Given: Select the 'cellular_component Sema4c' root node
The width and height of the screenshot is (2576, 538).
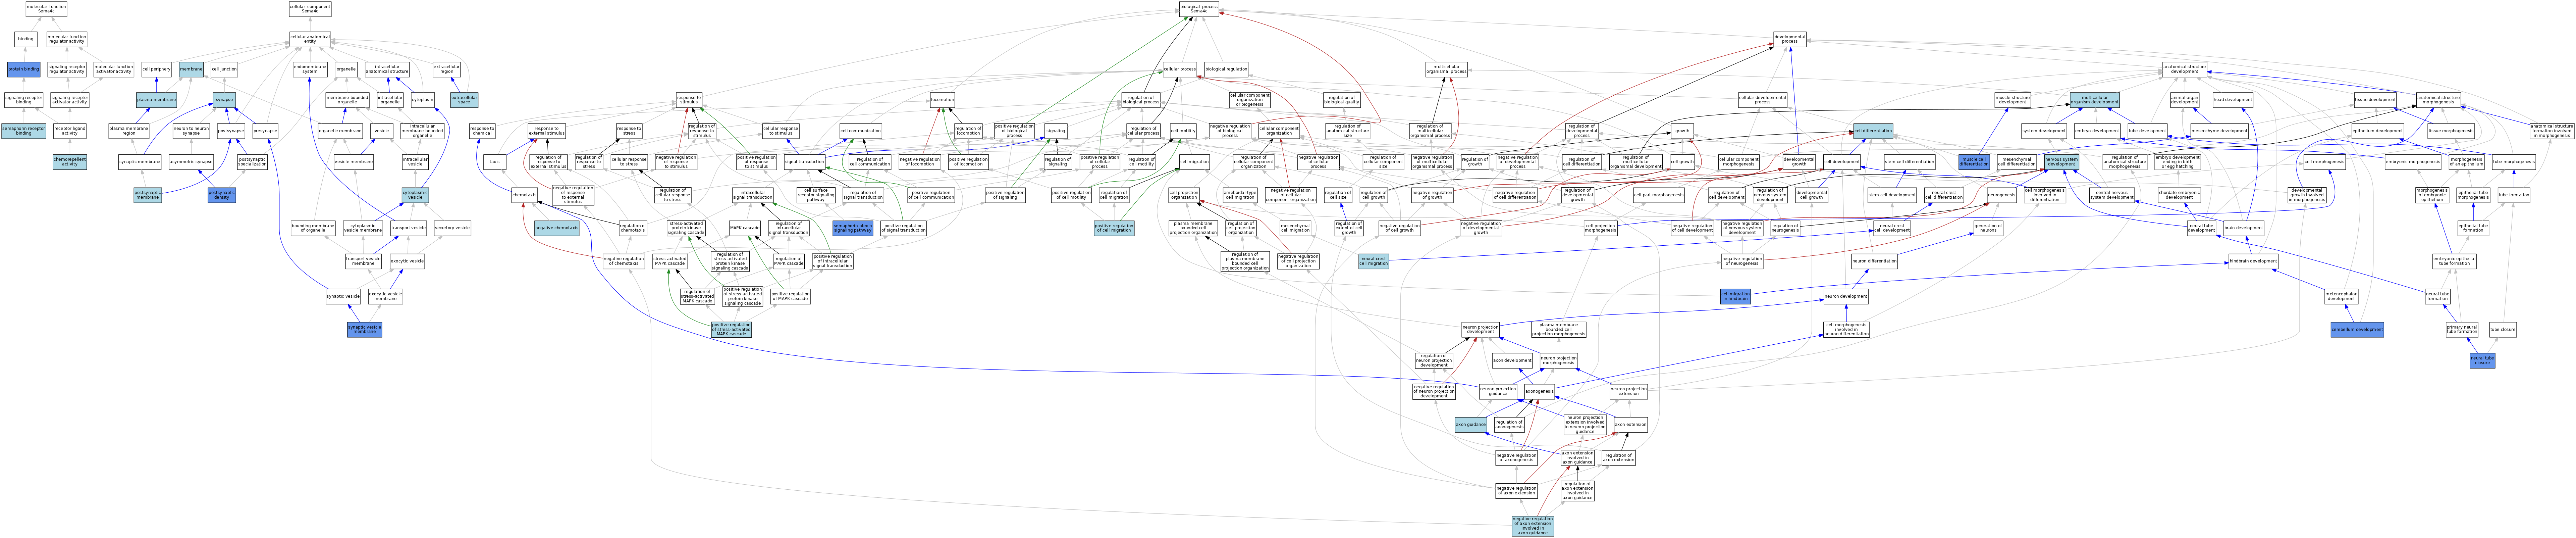Looking at the screenshot, I should (310, 9).
